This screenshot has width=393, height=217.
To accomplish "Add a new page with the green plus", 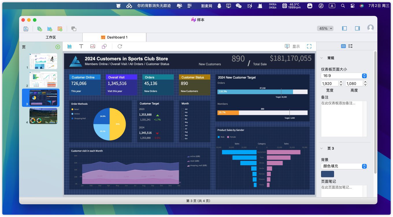I will (x=58, y=47).
